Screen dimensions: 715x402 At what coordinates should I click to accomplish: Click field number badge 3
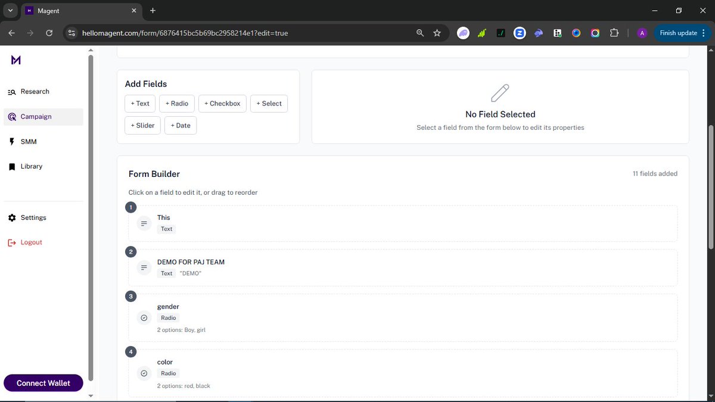coord(130,296)
